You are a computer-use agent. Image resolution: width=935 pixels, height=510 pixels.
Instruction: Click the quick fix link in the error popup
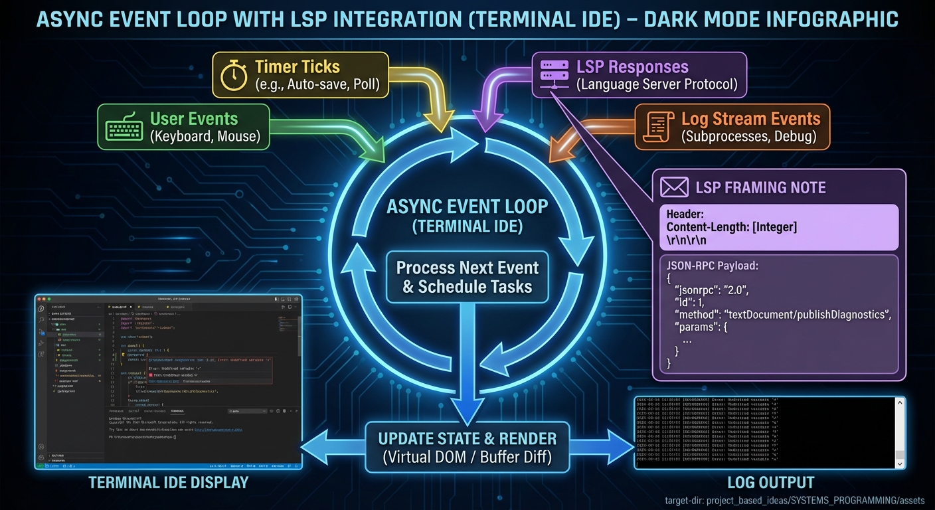(163, 381)
